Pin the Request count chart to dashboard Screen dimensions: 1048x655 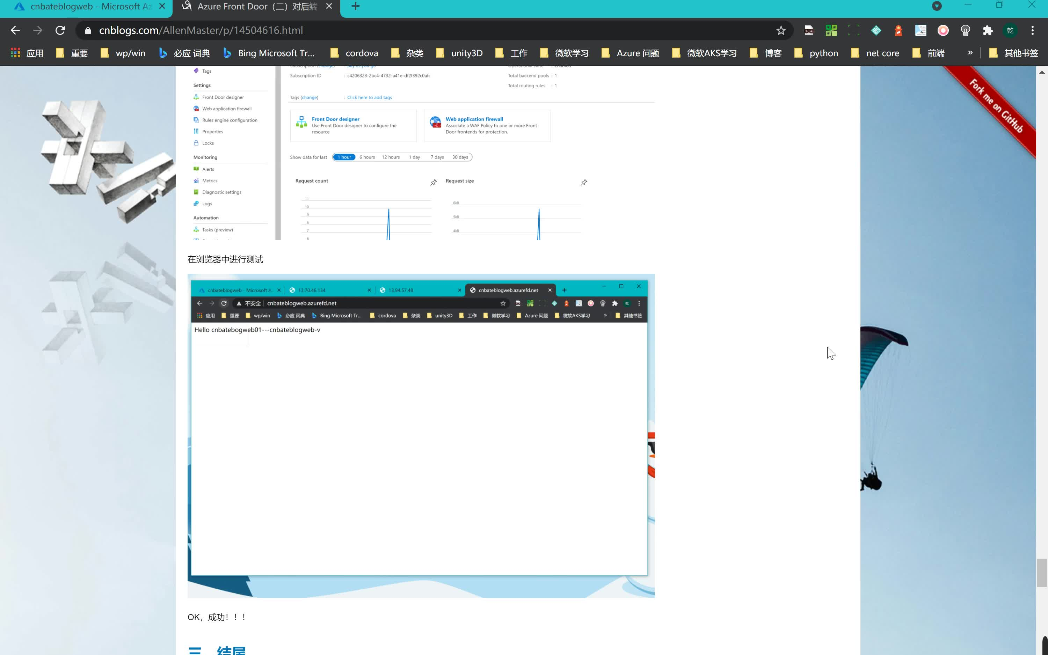point(433,182)
